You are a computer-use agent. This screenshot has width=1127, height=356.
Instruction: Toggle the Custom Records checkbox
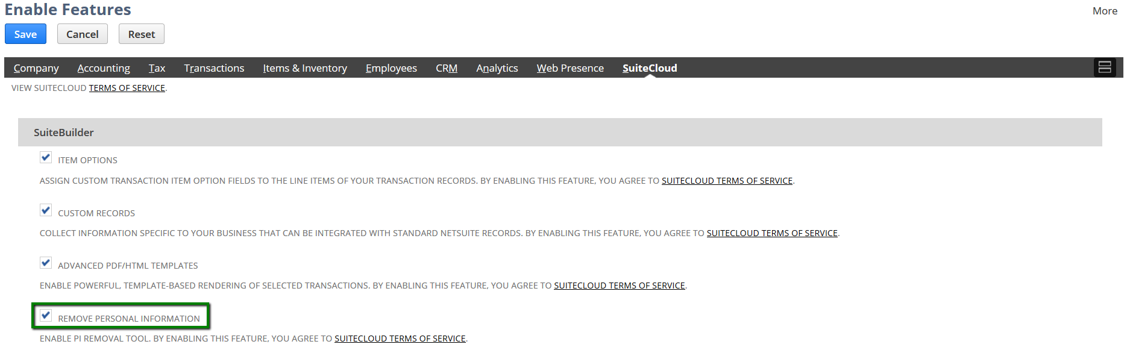pyautogui.click(x=46, y=210)
